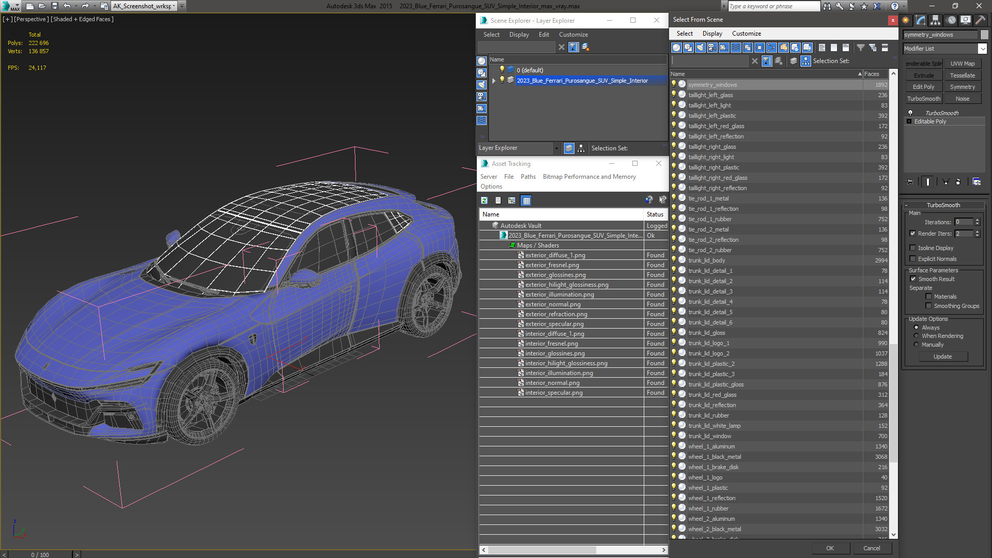
Task: Open Paths menu in Asset Tracking
Action: (x=528, y=177)
